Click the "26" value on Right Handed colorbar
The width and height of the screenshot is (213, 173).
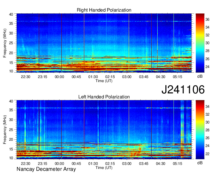207,59
